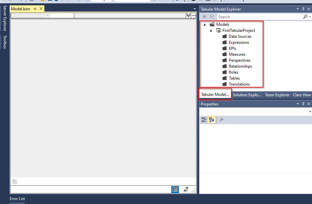Click the formula bar input field
The image size is (312, 204).
(130, 15)
